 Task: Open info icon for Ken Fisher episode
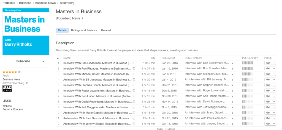point(232,96)
